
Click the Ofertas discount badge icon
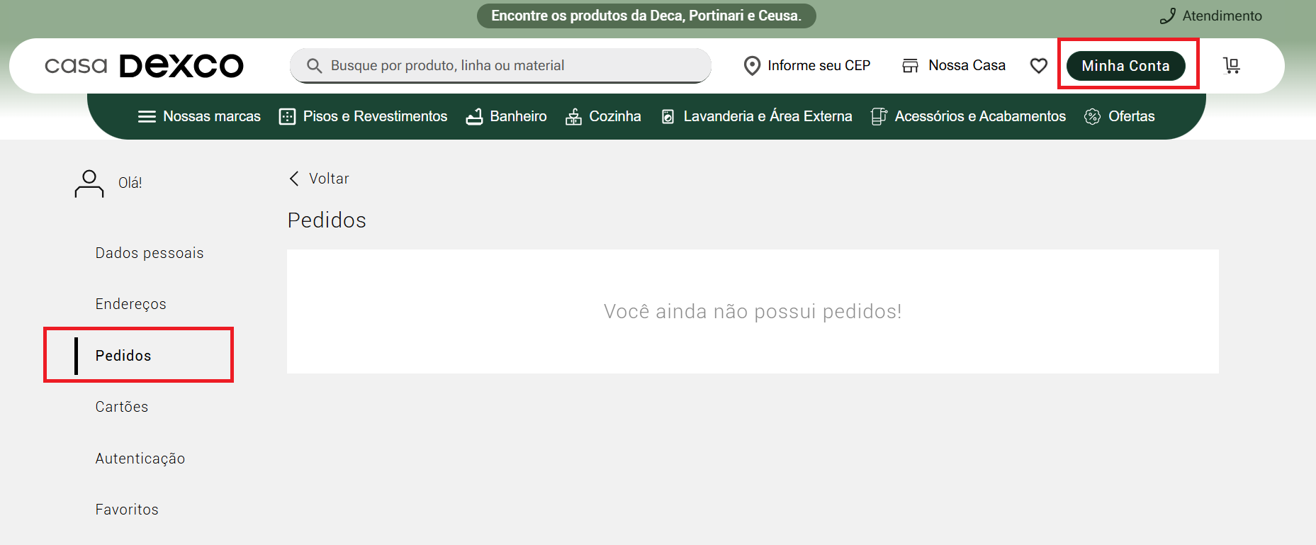point(1092,116)
